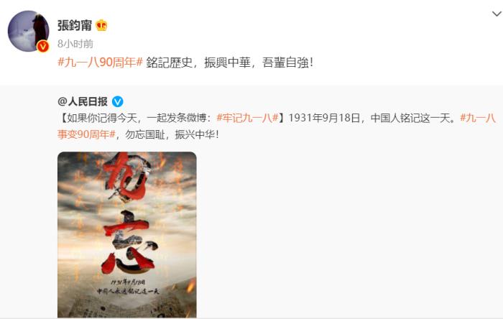This screenshot has height=319, width=503.
Task: Visit the @人民日报 account page
Action: pos(83,101)
